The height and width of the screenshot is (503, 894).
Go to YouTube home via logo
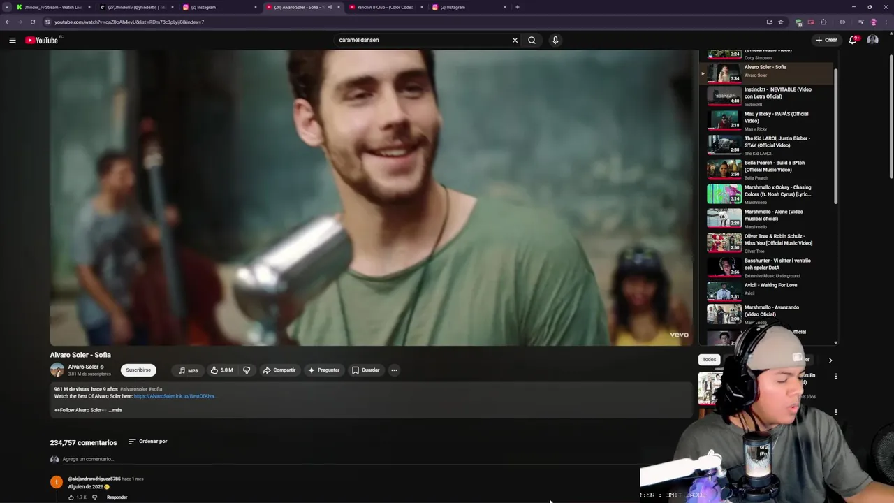42,40
